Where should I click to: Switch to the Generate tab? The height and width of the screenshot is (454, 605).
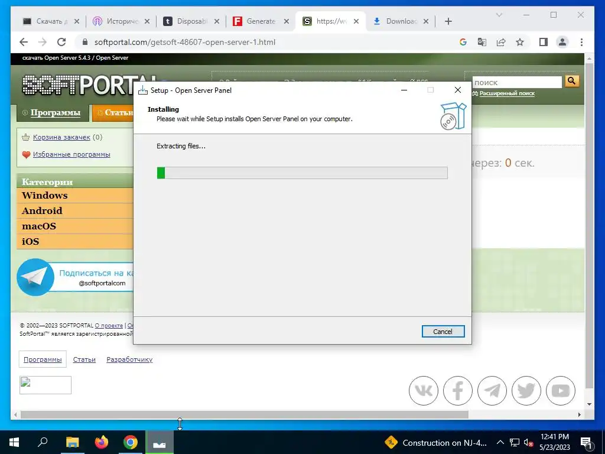tap(255, 21)
